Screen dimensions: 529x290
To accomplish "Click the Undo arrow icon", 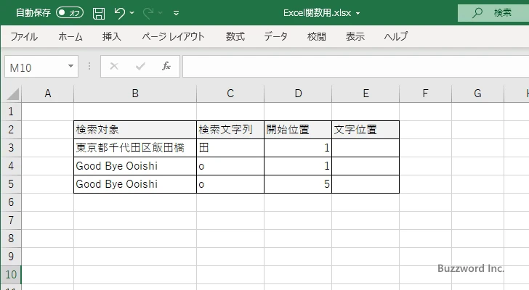I will click(119, 13).
